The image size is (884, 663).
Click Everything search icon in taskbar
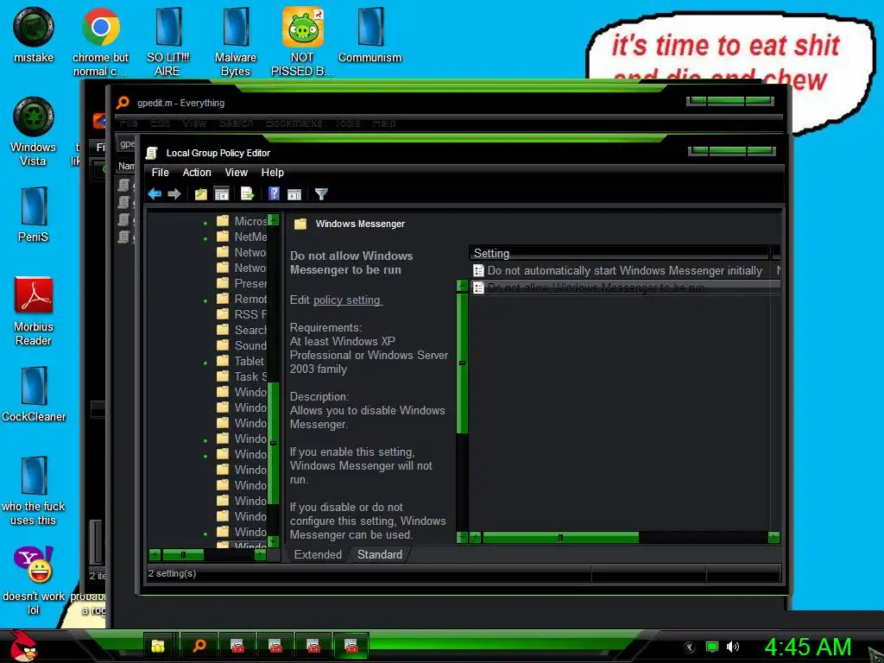[x=199, y=646]
